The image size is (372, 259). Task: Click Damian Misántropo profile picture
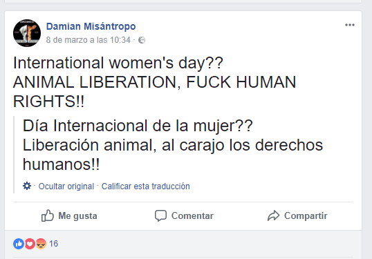tap(27, 33)
